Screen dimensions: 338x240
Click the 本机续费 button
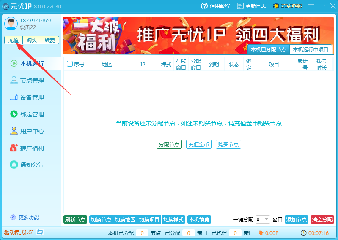coord(199,219)
